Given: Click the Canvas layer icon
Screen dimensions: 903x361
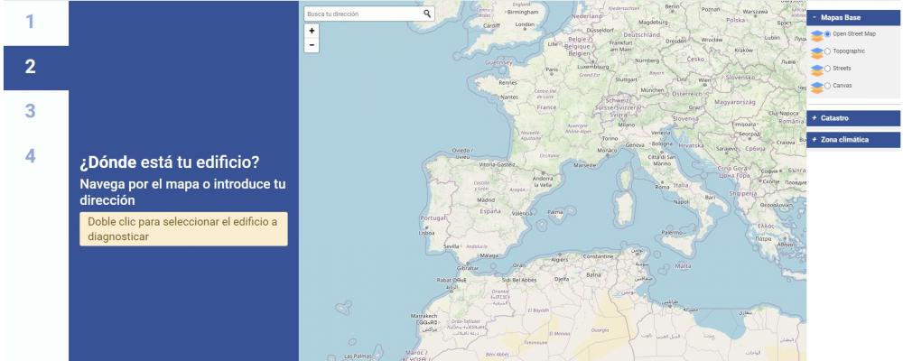Looking at the screenshot, I should [816, 88].
